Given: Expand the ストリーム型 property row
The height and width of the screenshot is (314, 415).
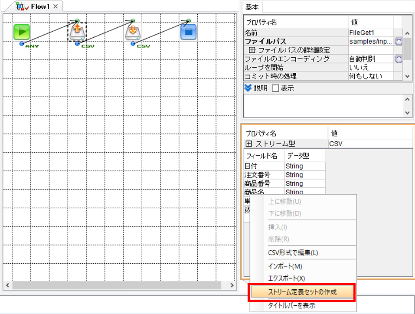Looking at the screenshot, I should click(248, 144).
